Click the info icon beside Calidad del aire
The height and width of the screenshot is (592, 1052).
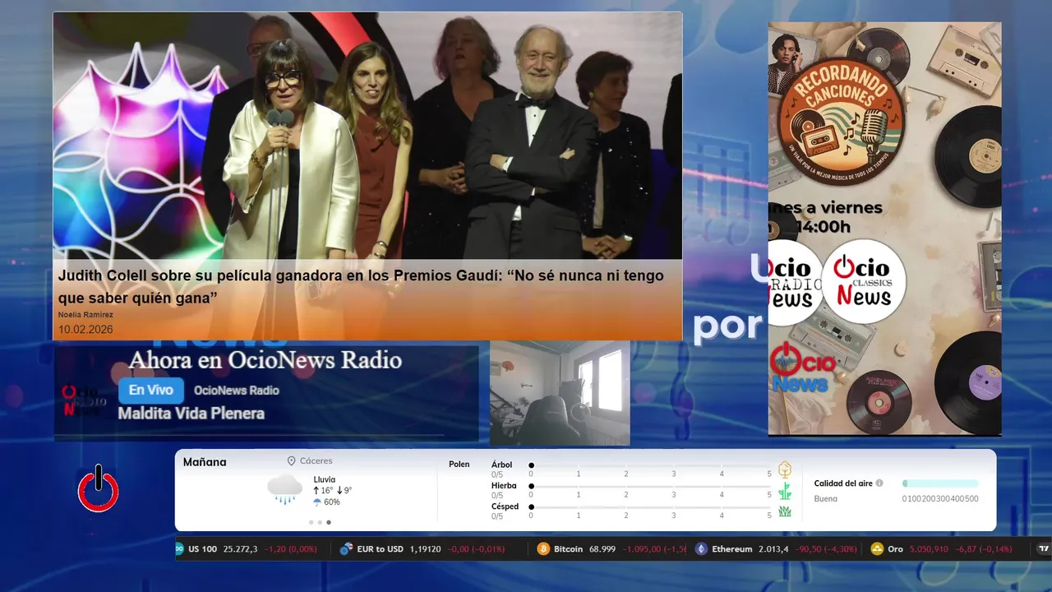click(879, 483)
